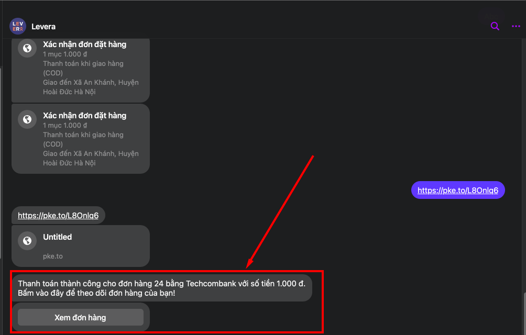Open the conversation search magnifier icon

495,26
